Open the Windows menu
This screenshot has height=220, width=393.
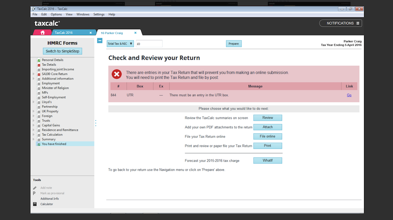pos(83,15)
